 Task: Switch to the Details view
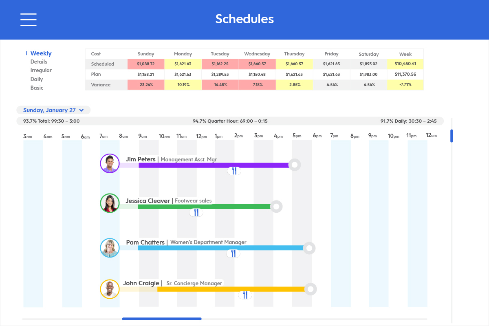[x=39, y=62]
